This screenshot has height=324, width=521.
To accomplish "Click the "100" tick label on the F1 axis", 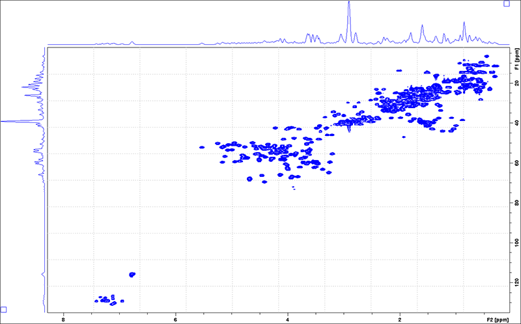I will (x=516, y=243).
